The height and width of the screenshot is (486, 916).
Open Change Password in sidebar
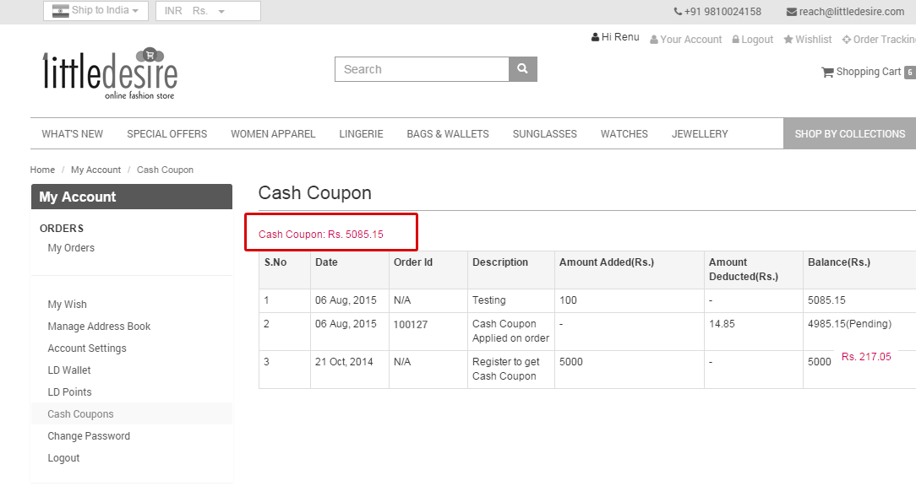[89, 436]
